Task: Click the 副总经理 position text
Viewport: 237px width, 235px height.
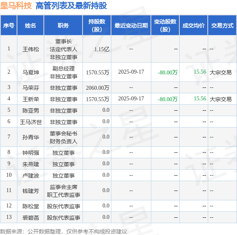Action: click(x=64, y=68)
